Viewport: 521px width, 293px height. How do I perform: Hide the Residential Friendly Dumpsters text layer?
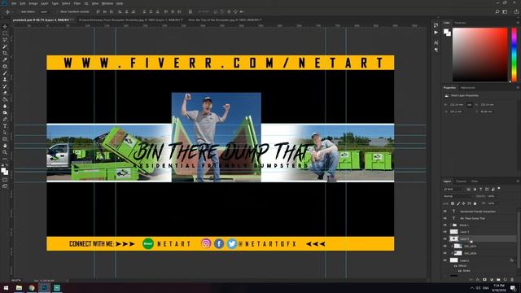click(445, 212)
